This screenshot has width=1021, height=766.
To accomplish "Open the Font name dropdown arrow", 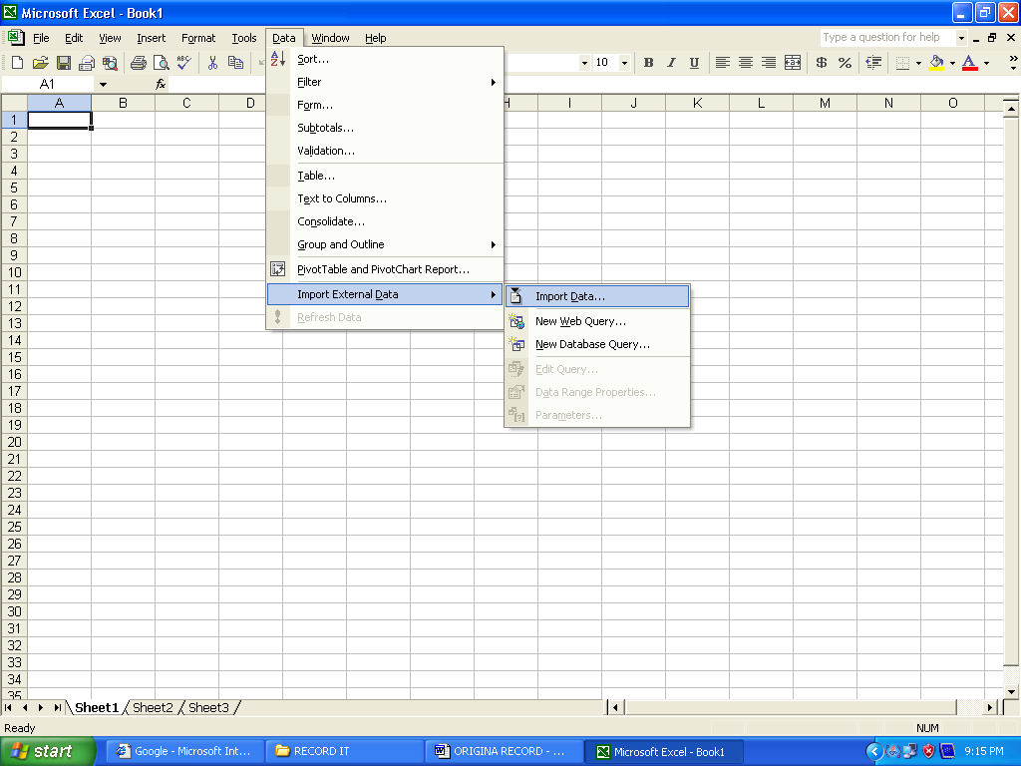I will pos(584,63).
